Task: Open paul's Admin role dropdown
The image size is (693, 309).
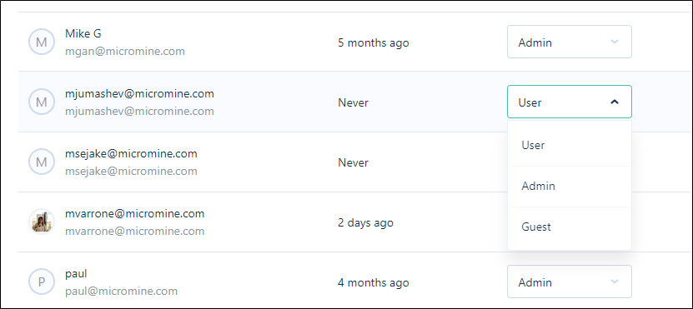Action: [x=570, y=282]
